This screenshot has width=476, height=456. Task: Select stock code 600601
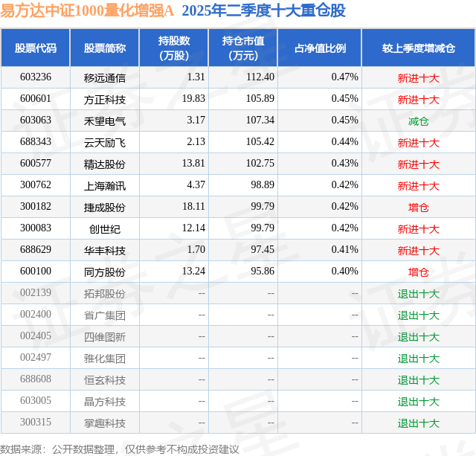(x=36, y=99)
